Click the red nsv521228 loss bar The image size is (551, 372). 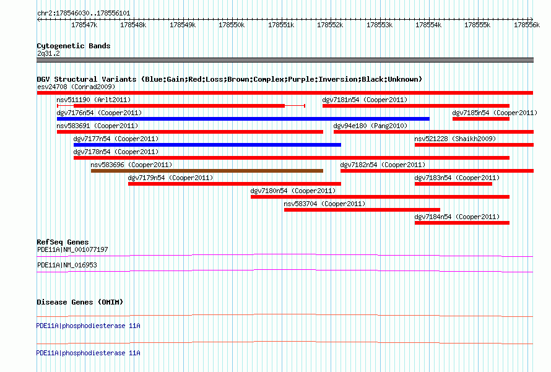[x=474, y=145]
